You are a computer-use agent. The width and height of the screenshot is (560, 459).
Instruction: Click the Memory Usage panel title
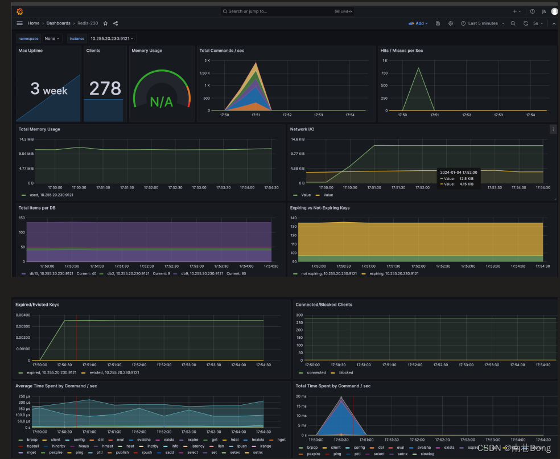[x=147, y=51]
